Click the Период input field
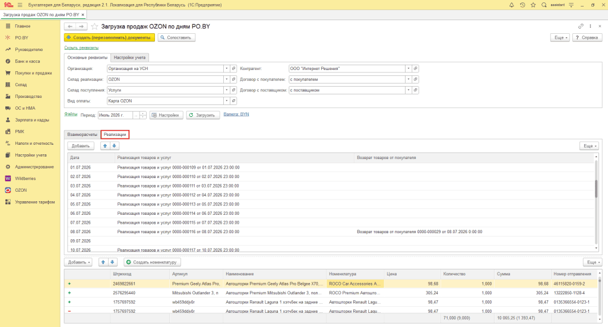The width and height of the screenshot is (608, 327). (116, 115)
